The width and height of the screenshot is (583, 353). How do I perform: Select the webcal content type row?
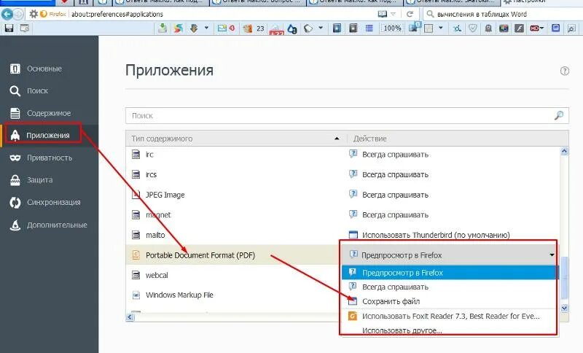pyautogui.click(x=232, y=275)
